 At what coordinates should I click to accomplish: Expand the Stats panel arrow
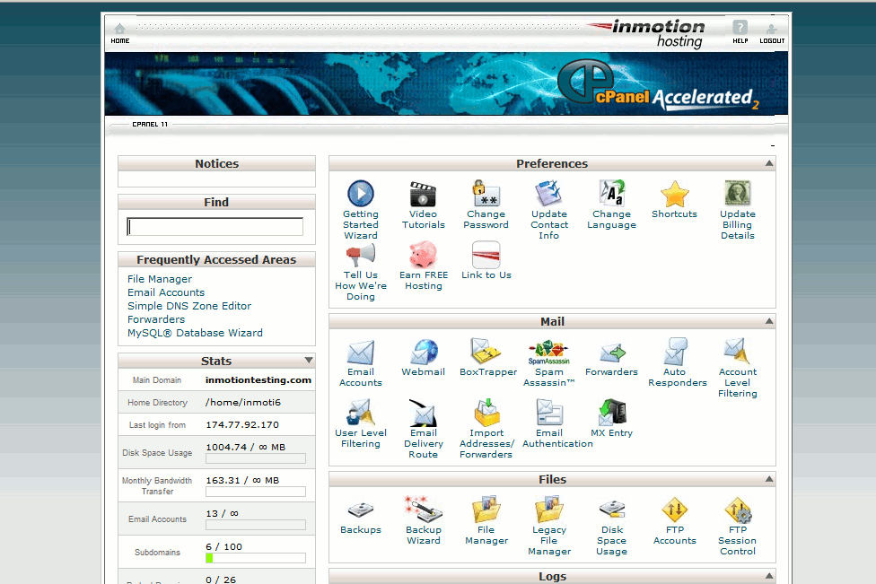click(309, 361)
